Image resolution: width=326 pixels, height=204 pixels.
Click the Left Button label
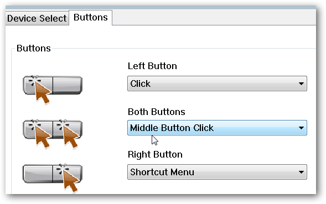click(x=152, y=66)
